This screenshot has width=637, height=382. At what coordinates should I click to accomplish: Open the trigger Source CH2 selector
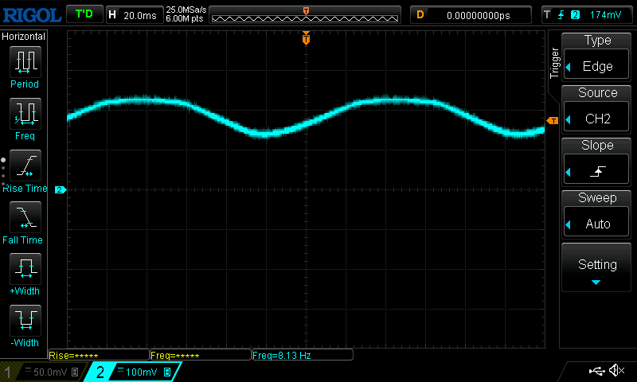tap(597, 110)
